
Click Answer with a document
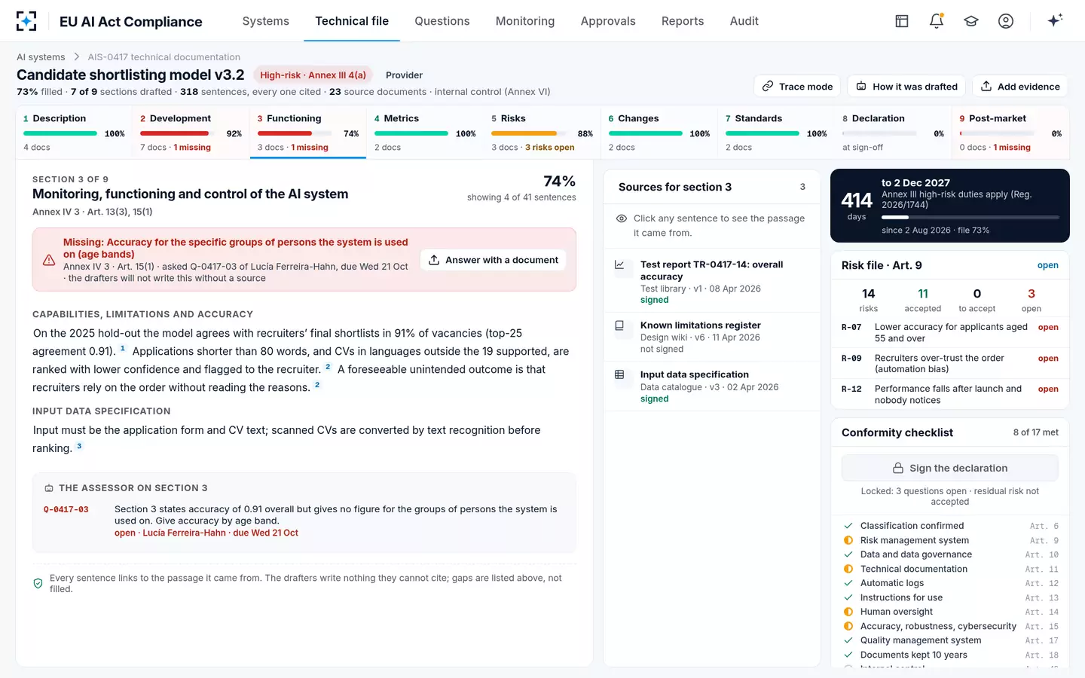pyautogui.click(x=494, y=260)
